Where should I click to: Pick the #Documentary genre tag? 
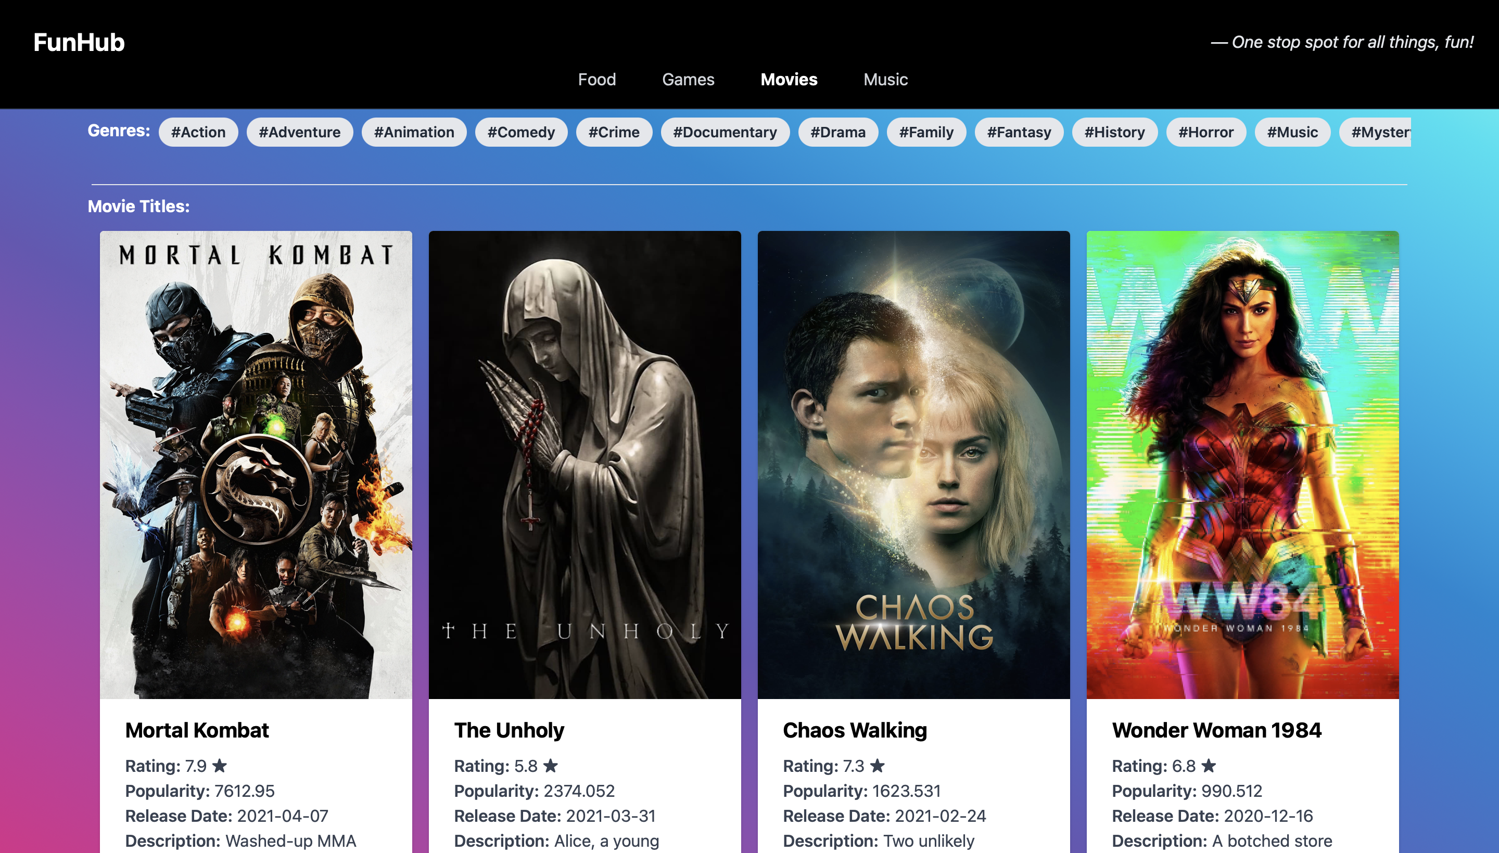[x=725, y=133]
